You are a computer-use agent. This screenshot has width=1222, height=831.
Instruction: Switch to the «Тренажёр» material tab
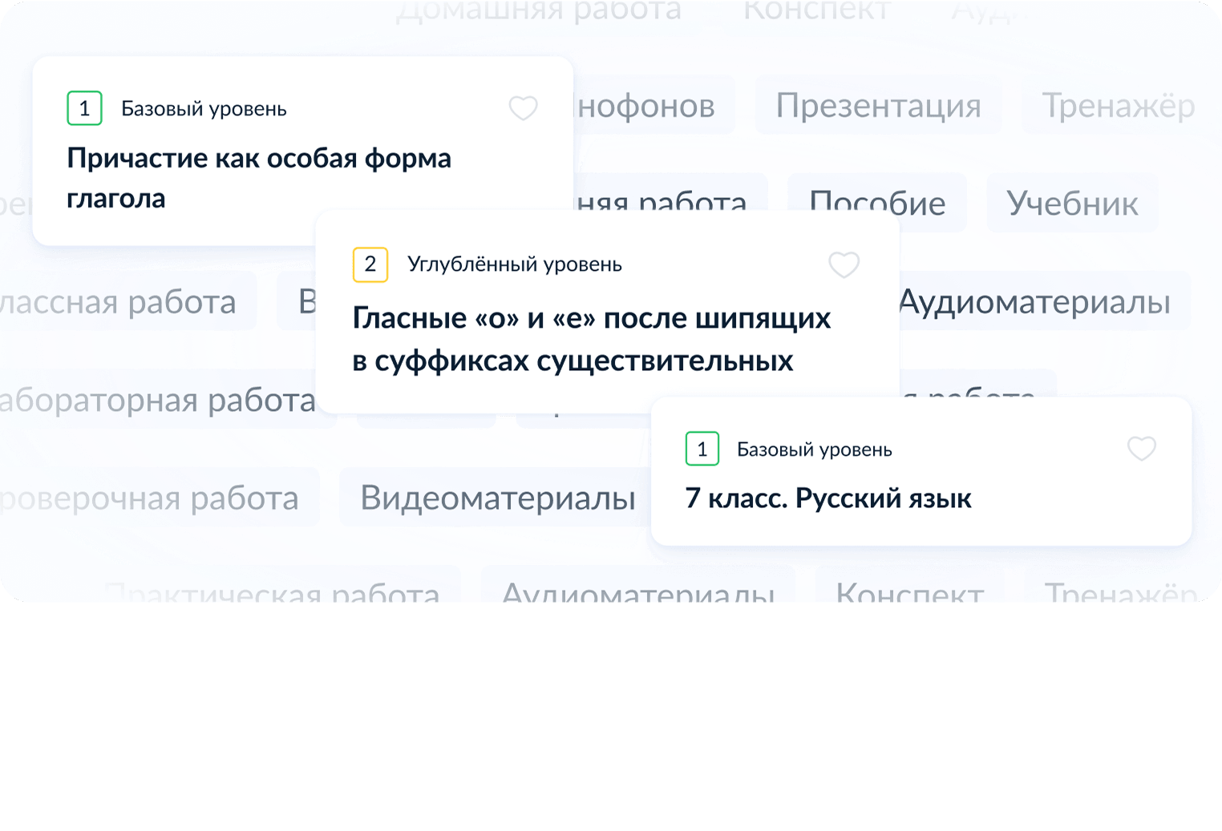pyautogui.click(x=1119, y=105)
